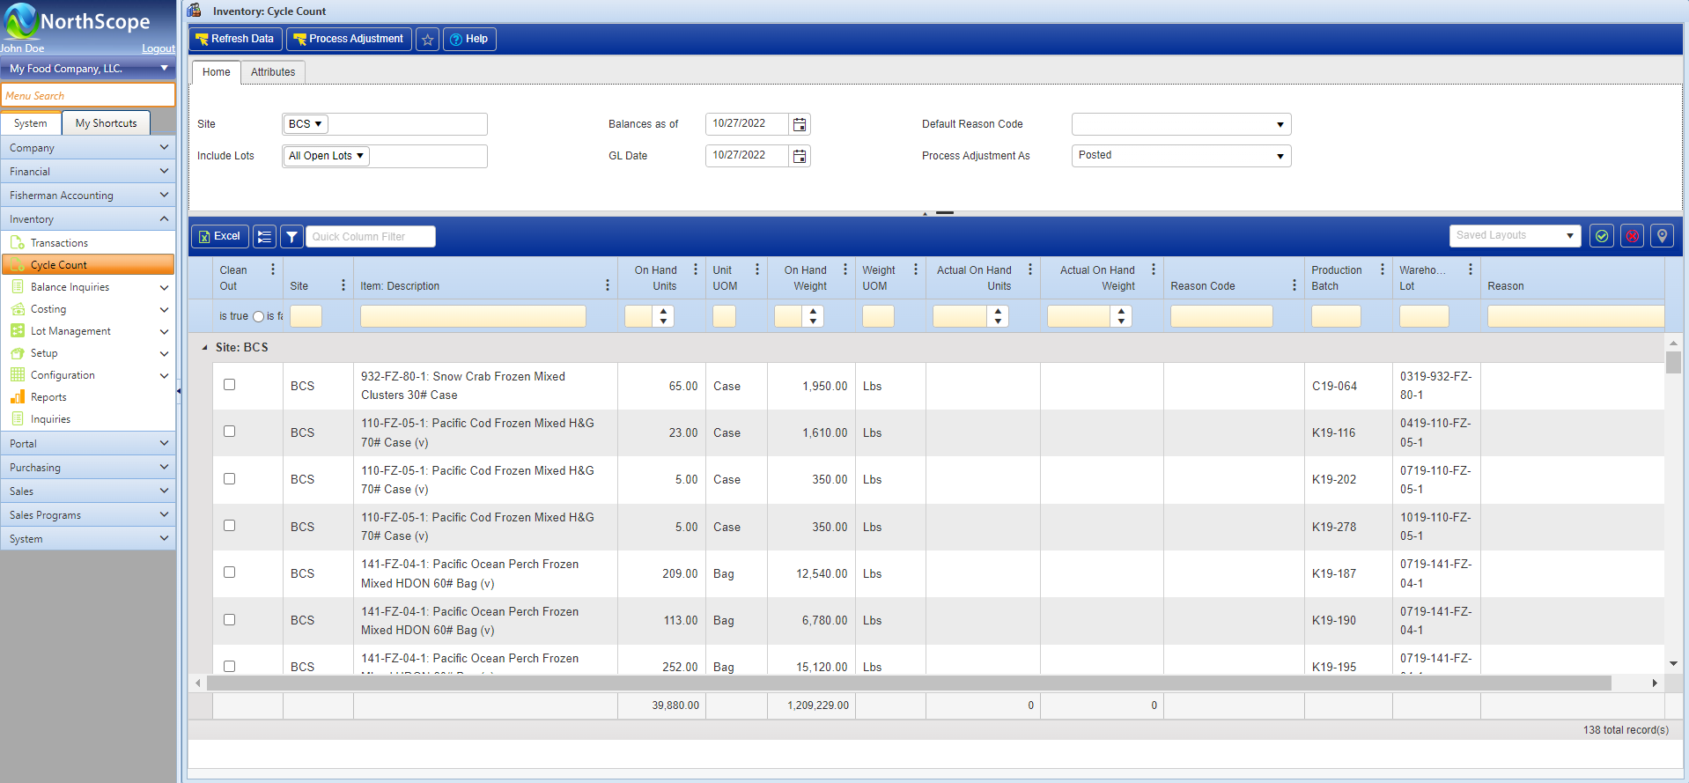This screenshot has width=1689, height=783.
Task: Click the favorites star icon in toolbar
Action: [427, 40]
